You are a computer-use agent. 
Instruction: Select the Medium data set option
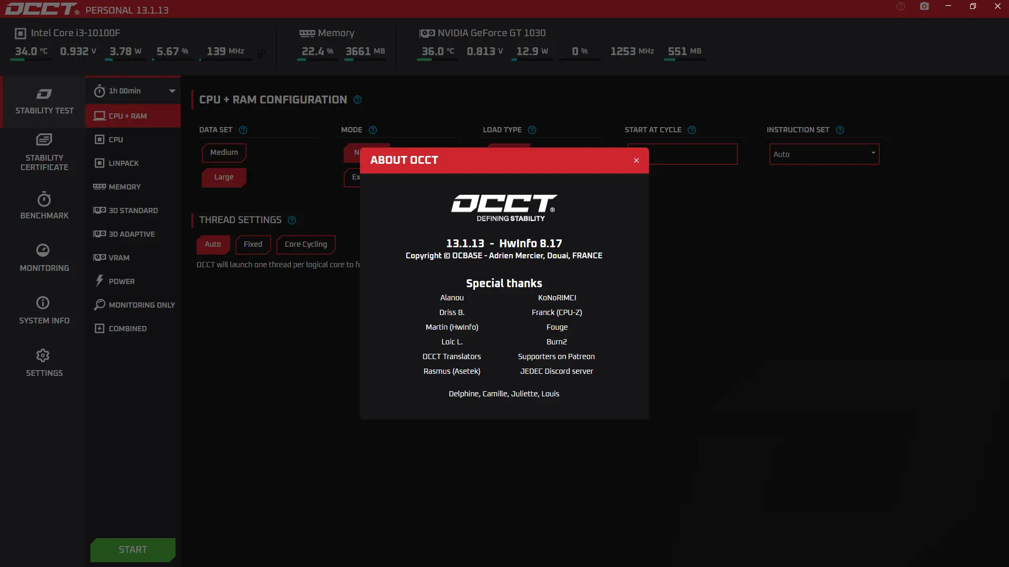point(224,152)
